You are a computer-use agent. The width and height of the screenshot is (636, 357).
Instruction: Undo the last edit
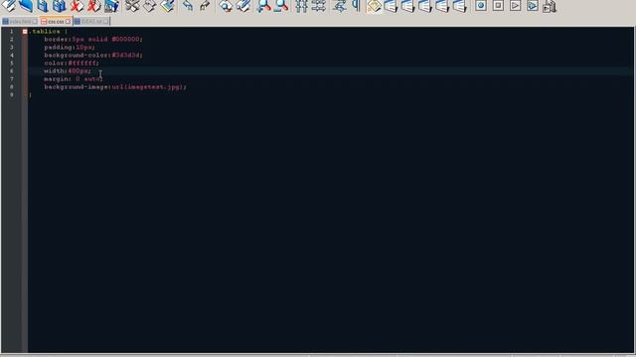click(188, 6)
